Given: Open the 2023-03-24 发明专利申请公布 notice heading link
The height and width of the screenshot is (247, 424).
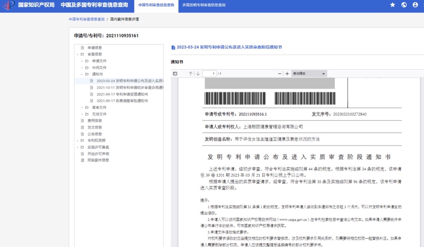Looking at the screenshot, I should tap(229, 47).
